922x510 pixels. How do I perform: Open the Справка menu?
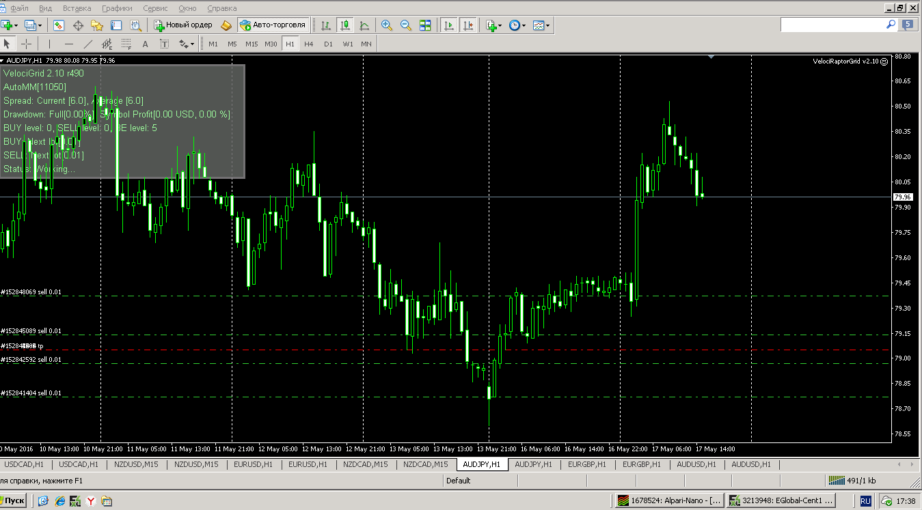click(221, 8)
